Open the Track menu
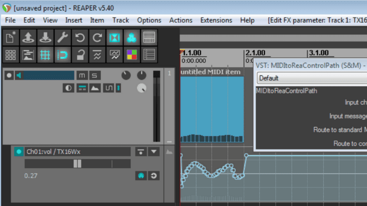Screen dimensions: 367x206 (121, 20)
